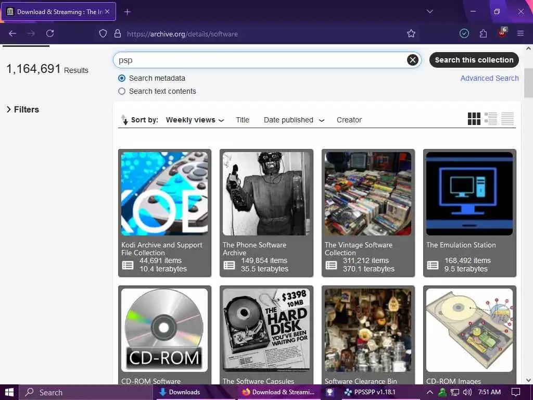The height and width of the screenshot is (400, 533).
Task: Expand the Filters section
Action: click(x=23, y=109)
